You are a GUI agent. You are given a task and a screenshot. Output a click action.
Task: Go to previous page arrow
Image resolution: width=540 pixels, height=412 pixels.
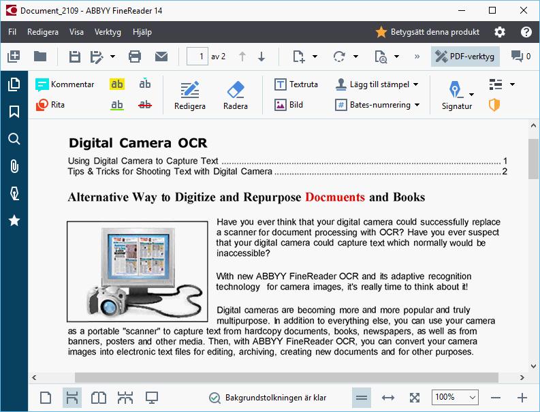click(242, 57)
